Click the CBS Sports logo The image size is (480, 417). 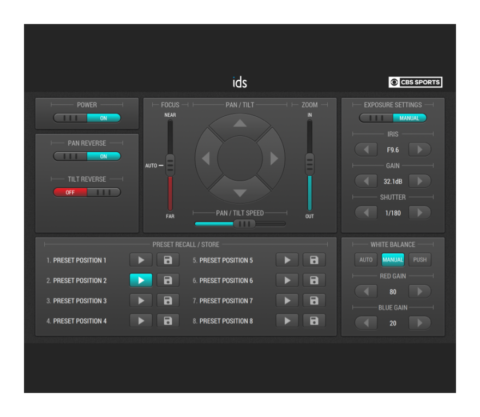415,82
